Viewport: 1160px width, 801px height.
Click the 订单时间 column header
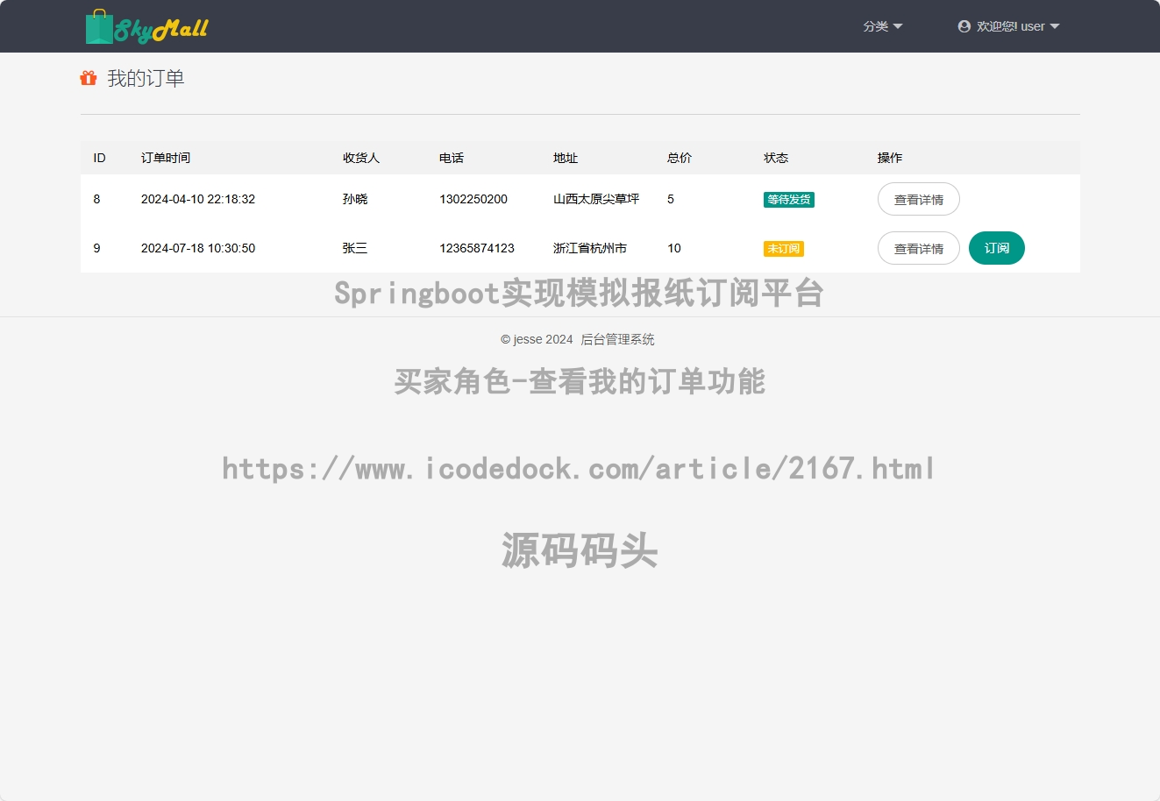click(x=166, y=158)
